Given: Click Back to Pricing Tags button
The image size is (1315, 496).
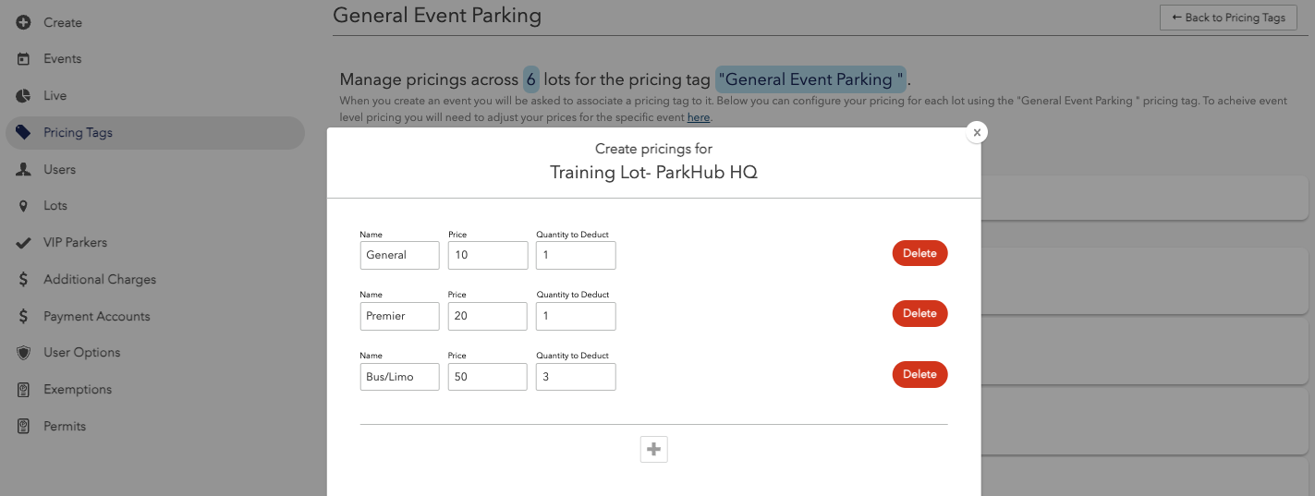Looking at the screenshot, I should [1228, 18].
